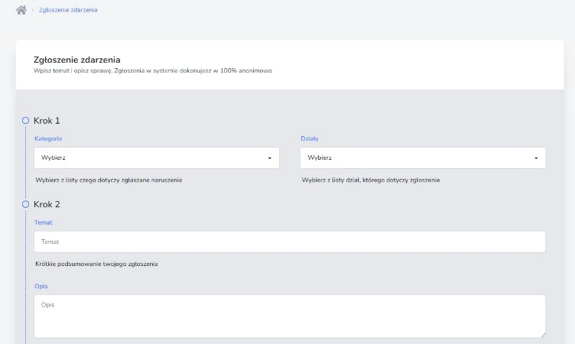Select the 'Krok 2' section heading
This screenshot has width=575, height=344.
tap(47, 205)
